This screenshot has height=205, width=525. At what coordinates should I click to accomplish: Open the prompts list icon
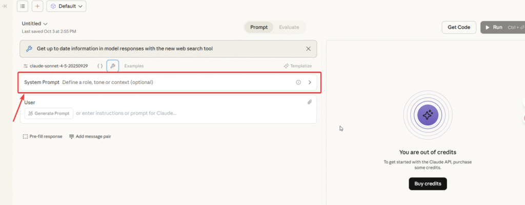coord(23,6)
